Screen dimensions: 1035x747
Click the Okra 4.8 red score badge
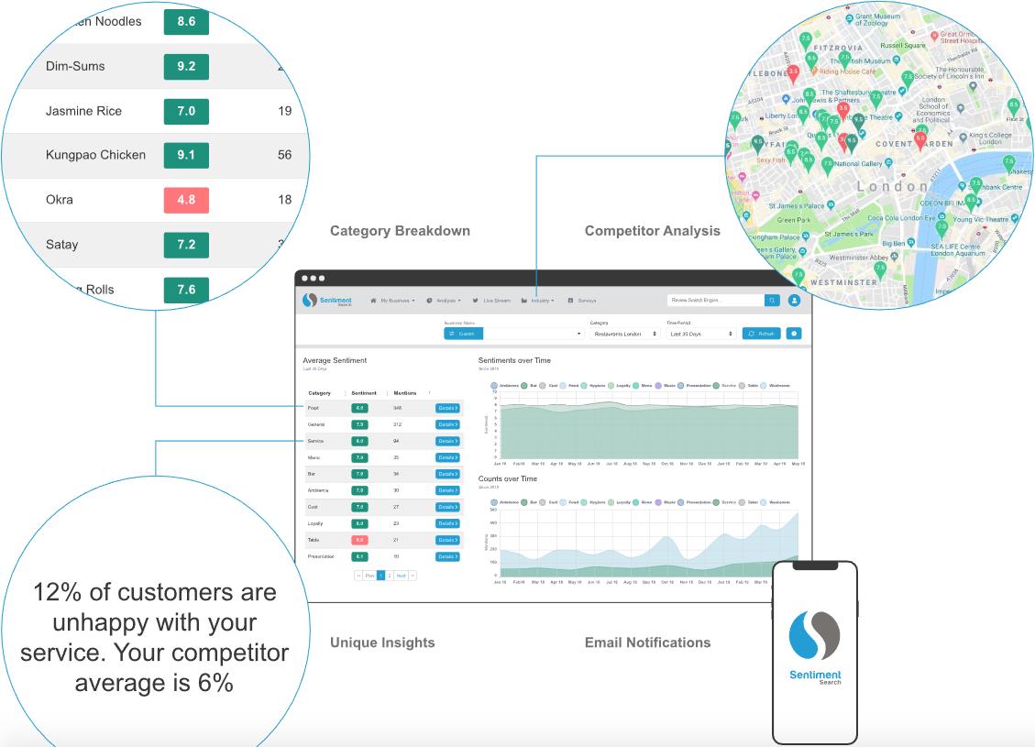click(186, 200)
